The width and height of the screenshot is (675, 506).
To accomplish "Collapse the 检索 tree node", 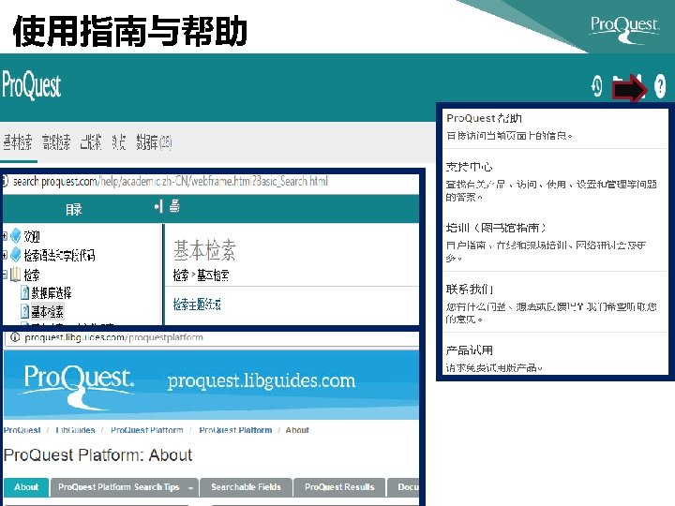I will 5,274.
